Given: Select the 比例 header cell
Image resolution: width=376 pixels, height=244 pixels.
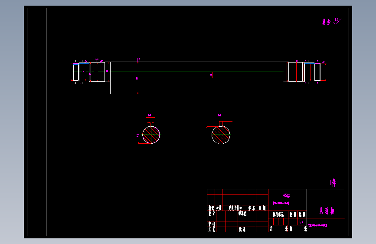Looking at the screenshot, I should (302, 214).
